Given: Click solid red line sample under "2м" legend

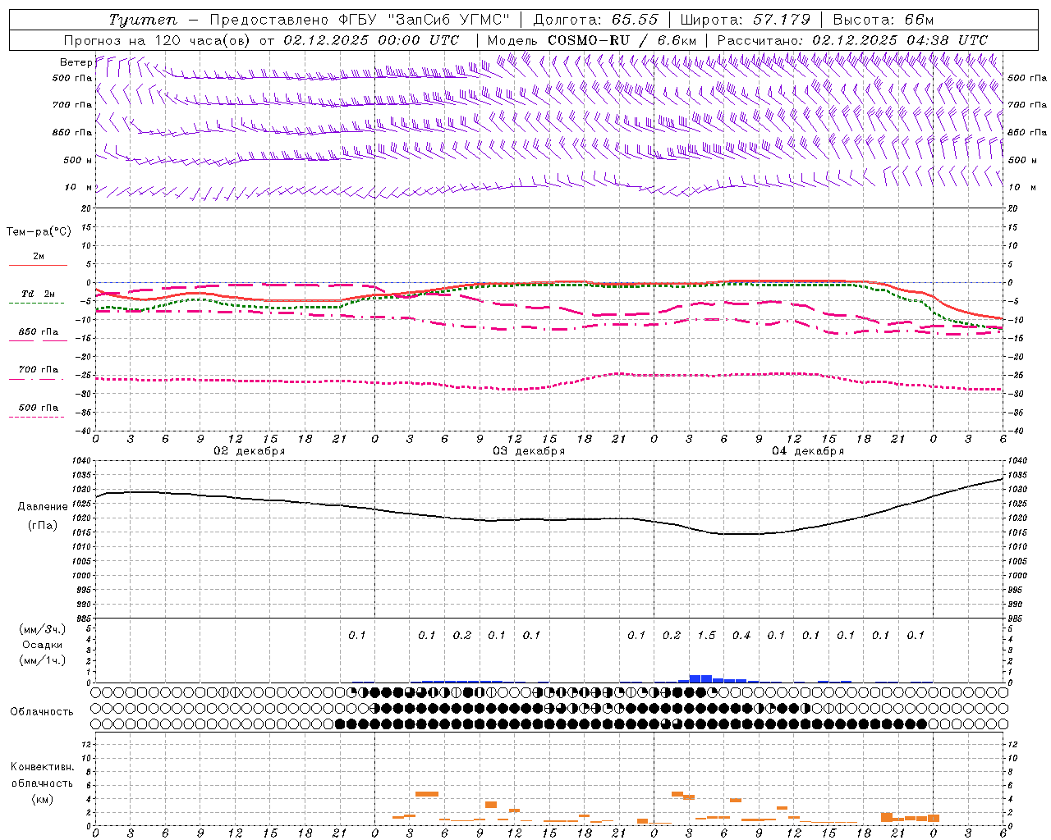Looking at the screenshot, I should click(x=38, y=266).
